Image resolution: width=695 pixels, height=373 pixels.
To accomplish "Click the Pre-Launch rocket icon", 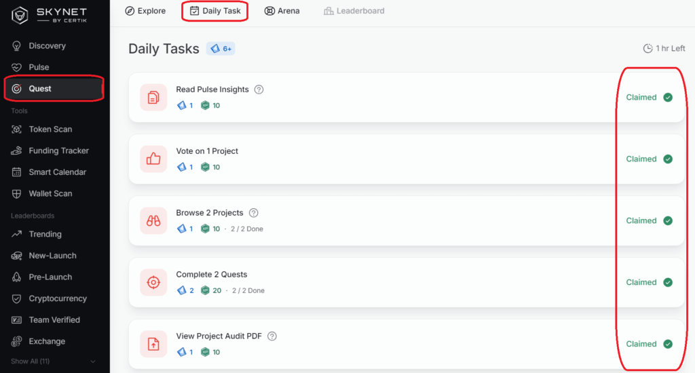I will click(16, 277).
